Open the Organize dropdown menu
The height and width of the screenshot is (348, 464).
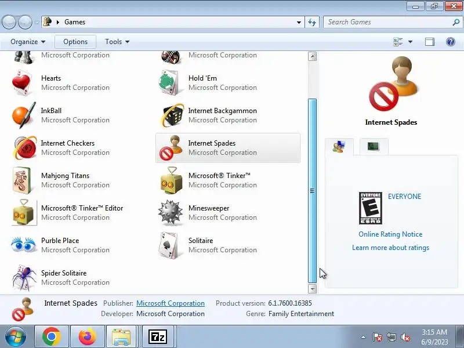pos(28,42)
